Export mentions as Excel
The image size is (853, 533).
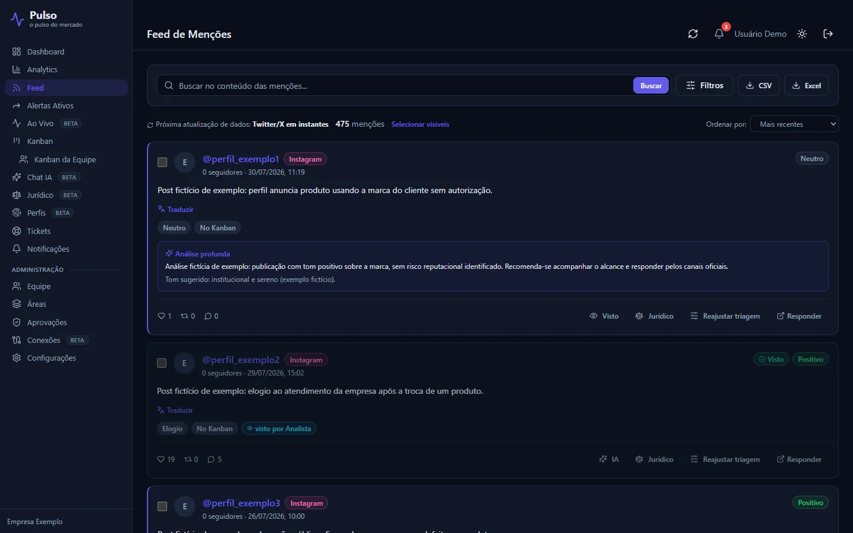[807, 86]
